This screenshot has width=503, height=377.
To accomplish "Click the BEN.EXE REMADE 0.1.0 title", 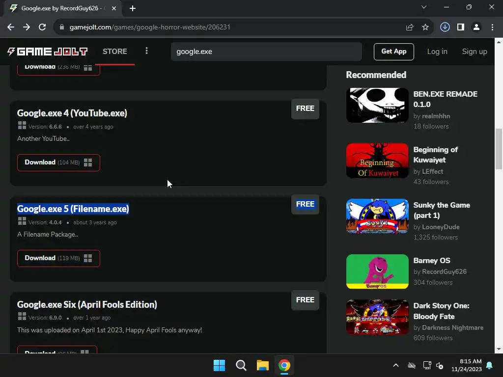I will click(x=445, y=99).
